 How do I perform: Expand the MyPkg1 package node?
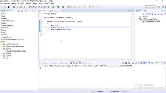pyautogui.click(x=2, y=53)
